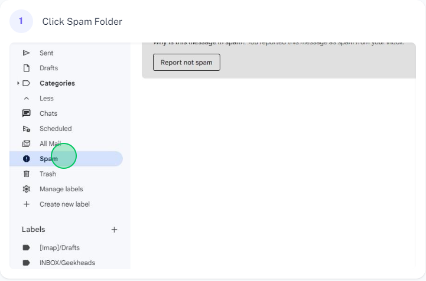Expand Categories using the small triangle
The height and width of the screenshot is (281, 426).
pos(18,83)
